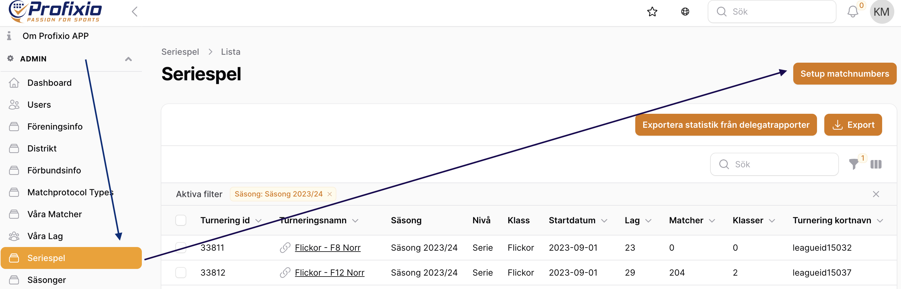
Task: Collapse the ADMIN section chevron
Action: (128, 59)
